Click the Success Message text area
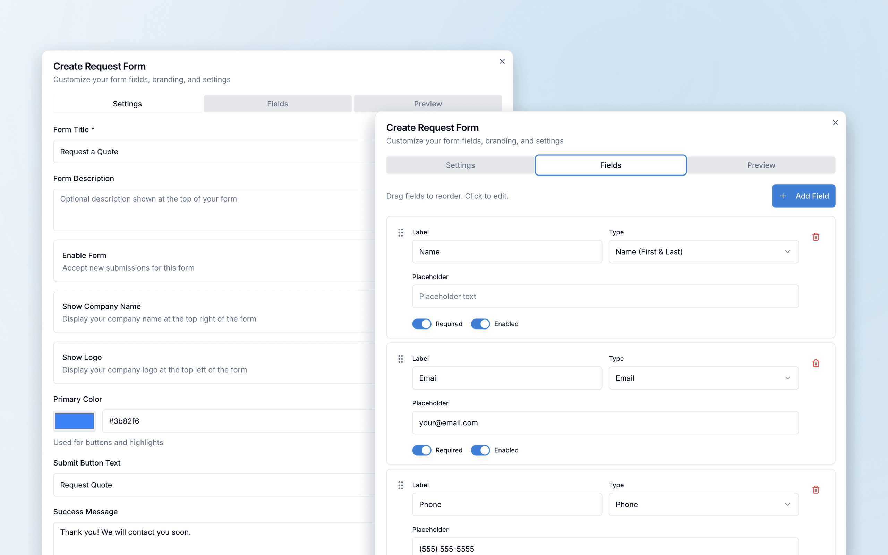The height and width of the screenshot is (555, 888). tap(214, 538)
